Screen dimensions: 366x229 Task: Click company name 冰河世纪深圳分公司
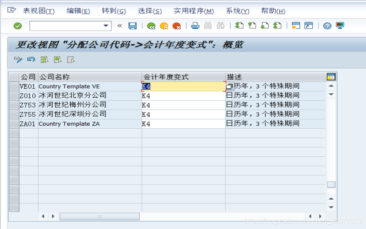[x=72, y=114]
